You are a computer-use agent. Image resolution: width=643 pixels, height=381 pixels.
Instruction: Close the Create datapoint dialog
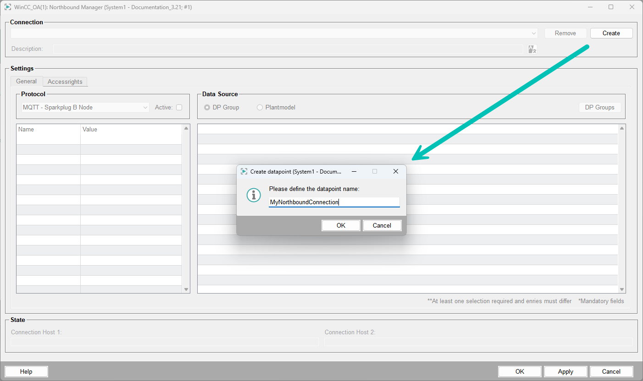pos(396,171)
